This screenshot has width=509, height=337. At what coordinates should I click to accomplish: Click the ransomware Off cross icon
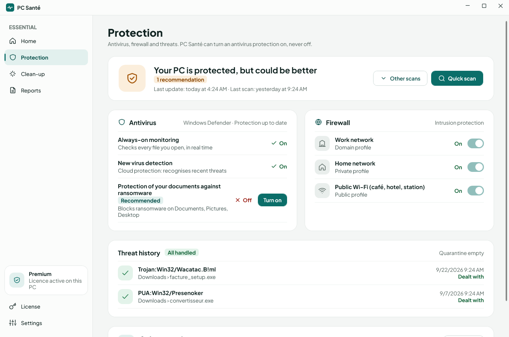[x=238, y=200]
